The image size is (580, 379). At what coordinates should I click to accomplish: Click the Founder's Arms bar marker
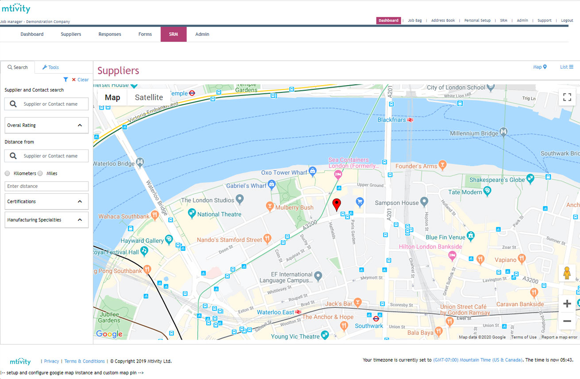pyautogui.click(x=442, y=165)
